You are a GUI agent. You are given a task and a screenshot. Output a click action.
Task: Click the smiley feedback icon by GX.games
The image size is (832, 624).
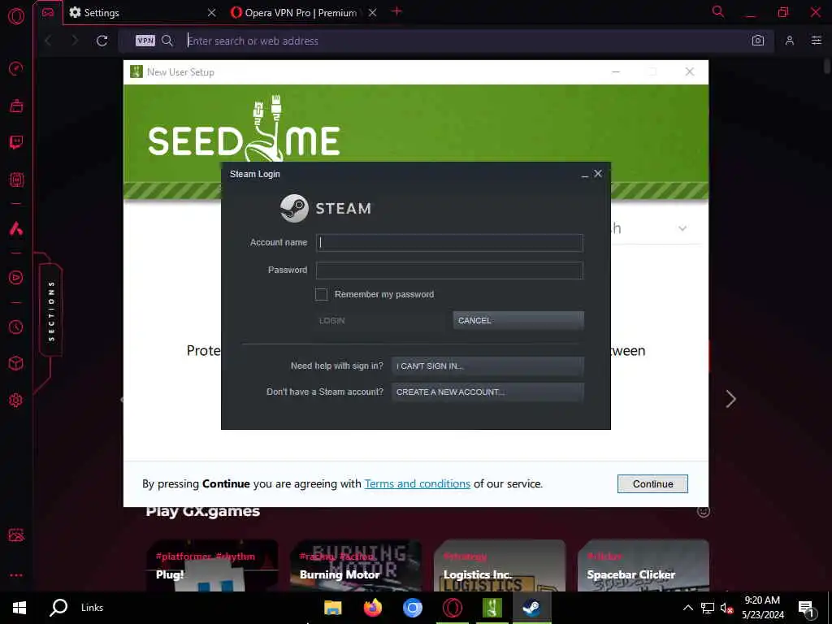click(x=704, y=512)
